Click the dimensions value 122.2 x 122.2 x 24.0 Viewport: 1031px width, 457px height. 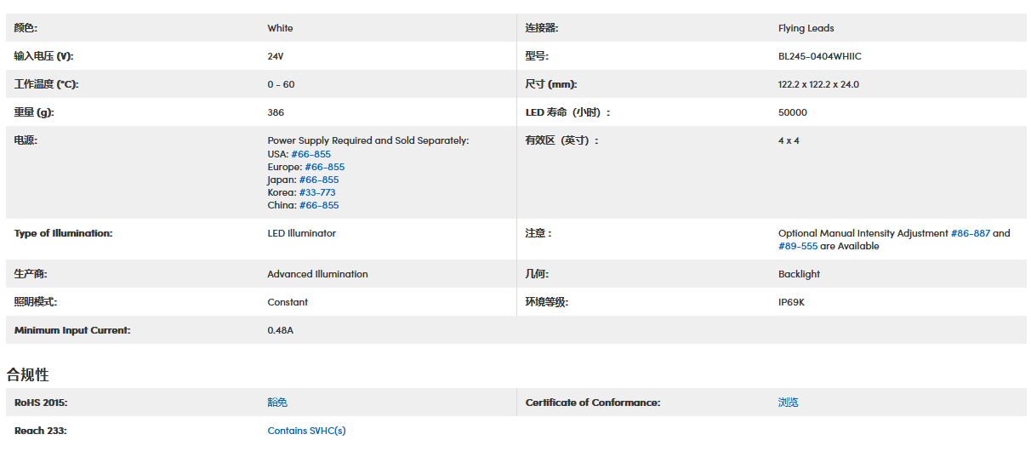[x=818, y=84]
